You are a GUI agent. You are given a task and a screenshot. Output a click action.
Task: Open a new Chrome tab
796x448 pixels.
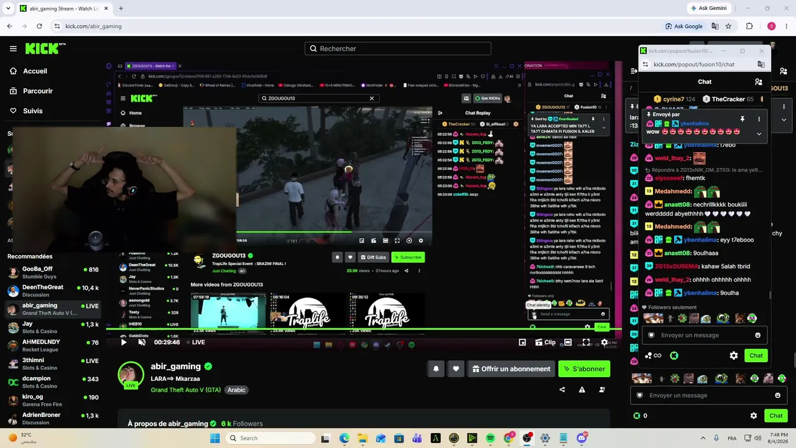click(121, 8)
